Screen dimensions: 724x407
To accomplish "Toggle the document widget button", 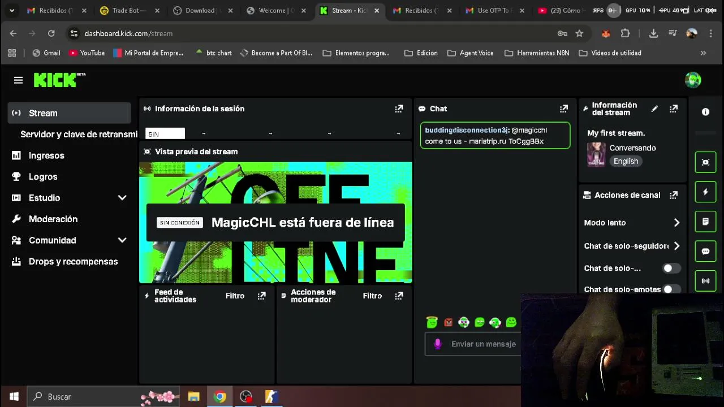I will click(705, 222).
